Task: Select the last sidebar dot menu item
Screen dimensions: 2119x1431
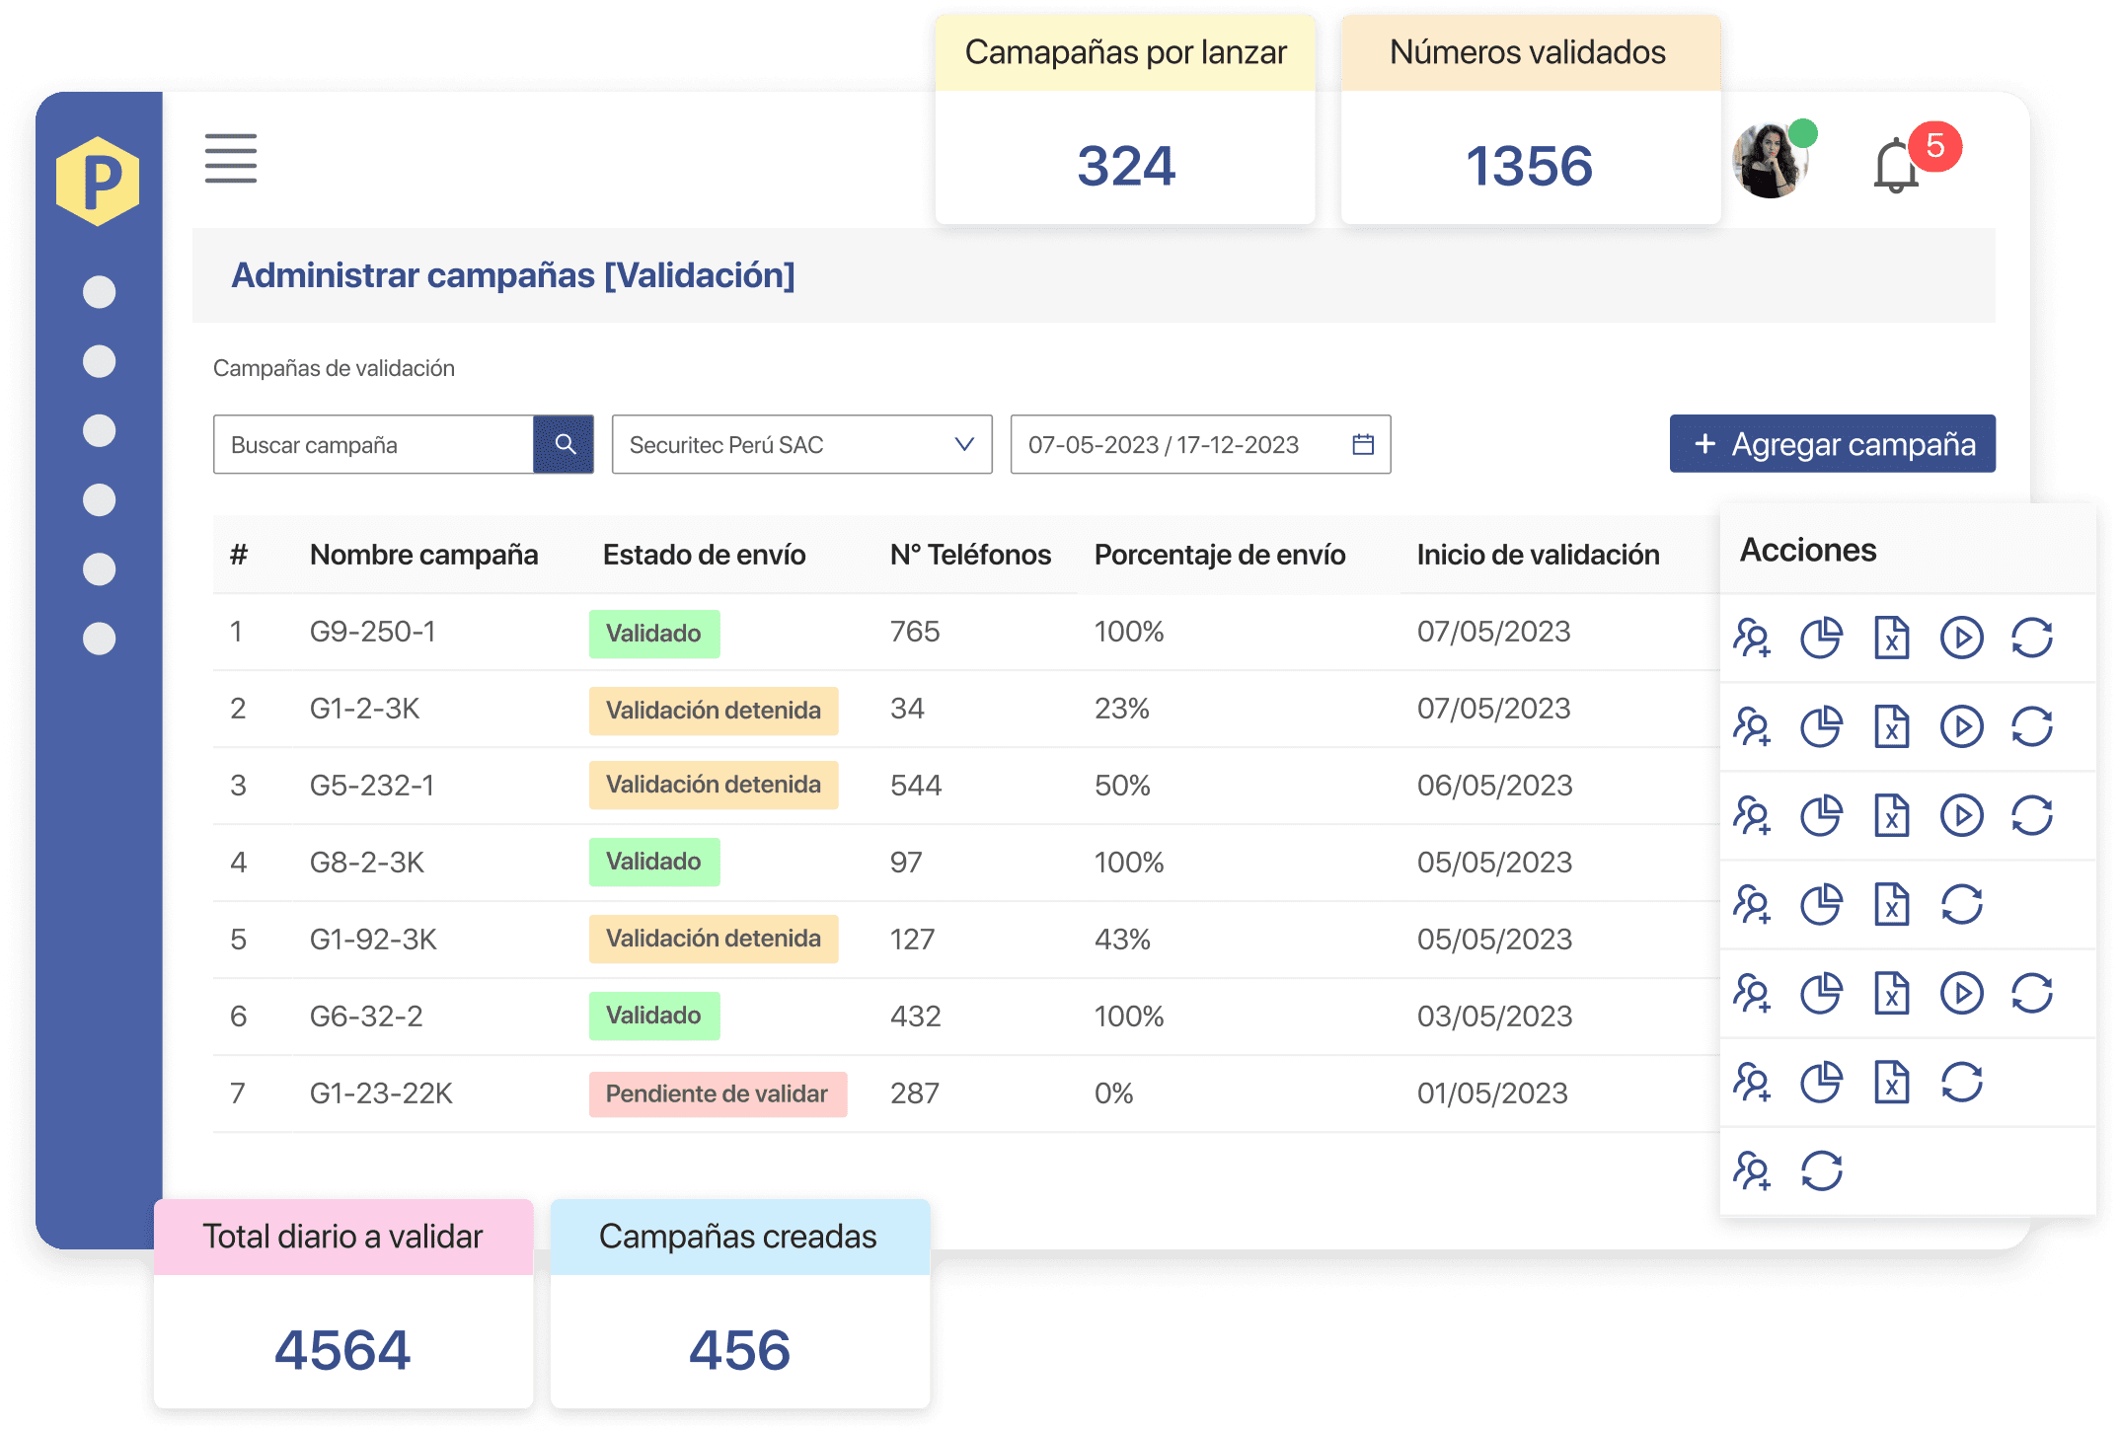Action: tap(99, 639)
